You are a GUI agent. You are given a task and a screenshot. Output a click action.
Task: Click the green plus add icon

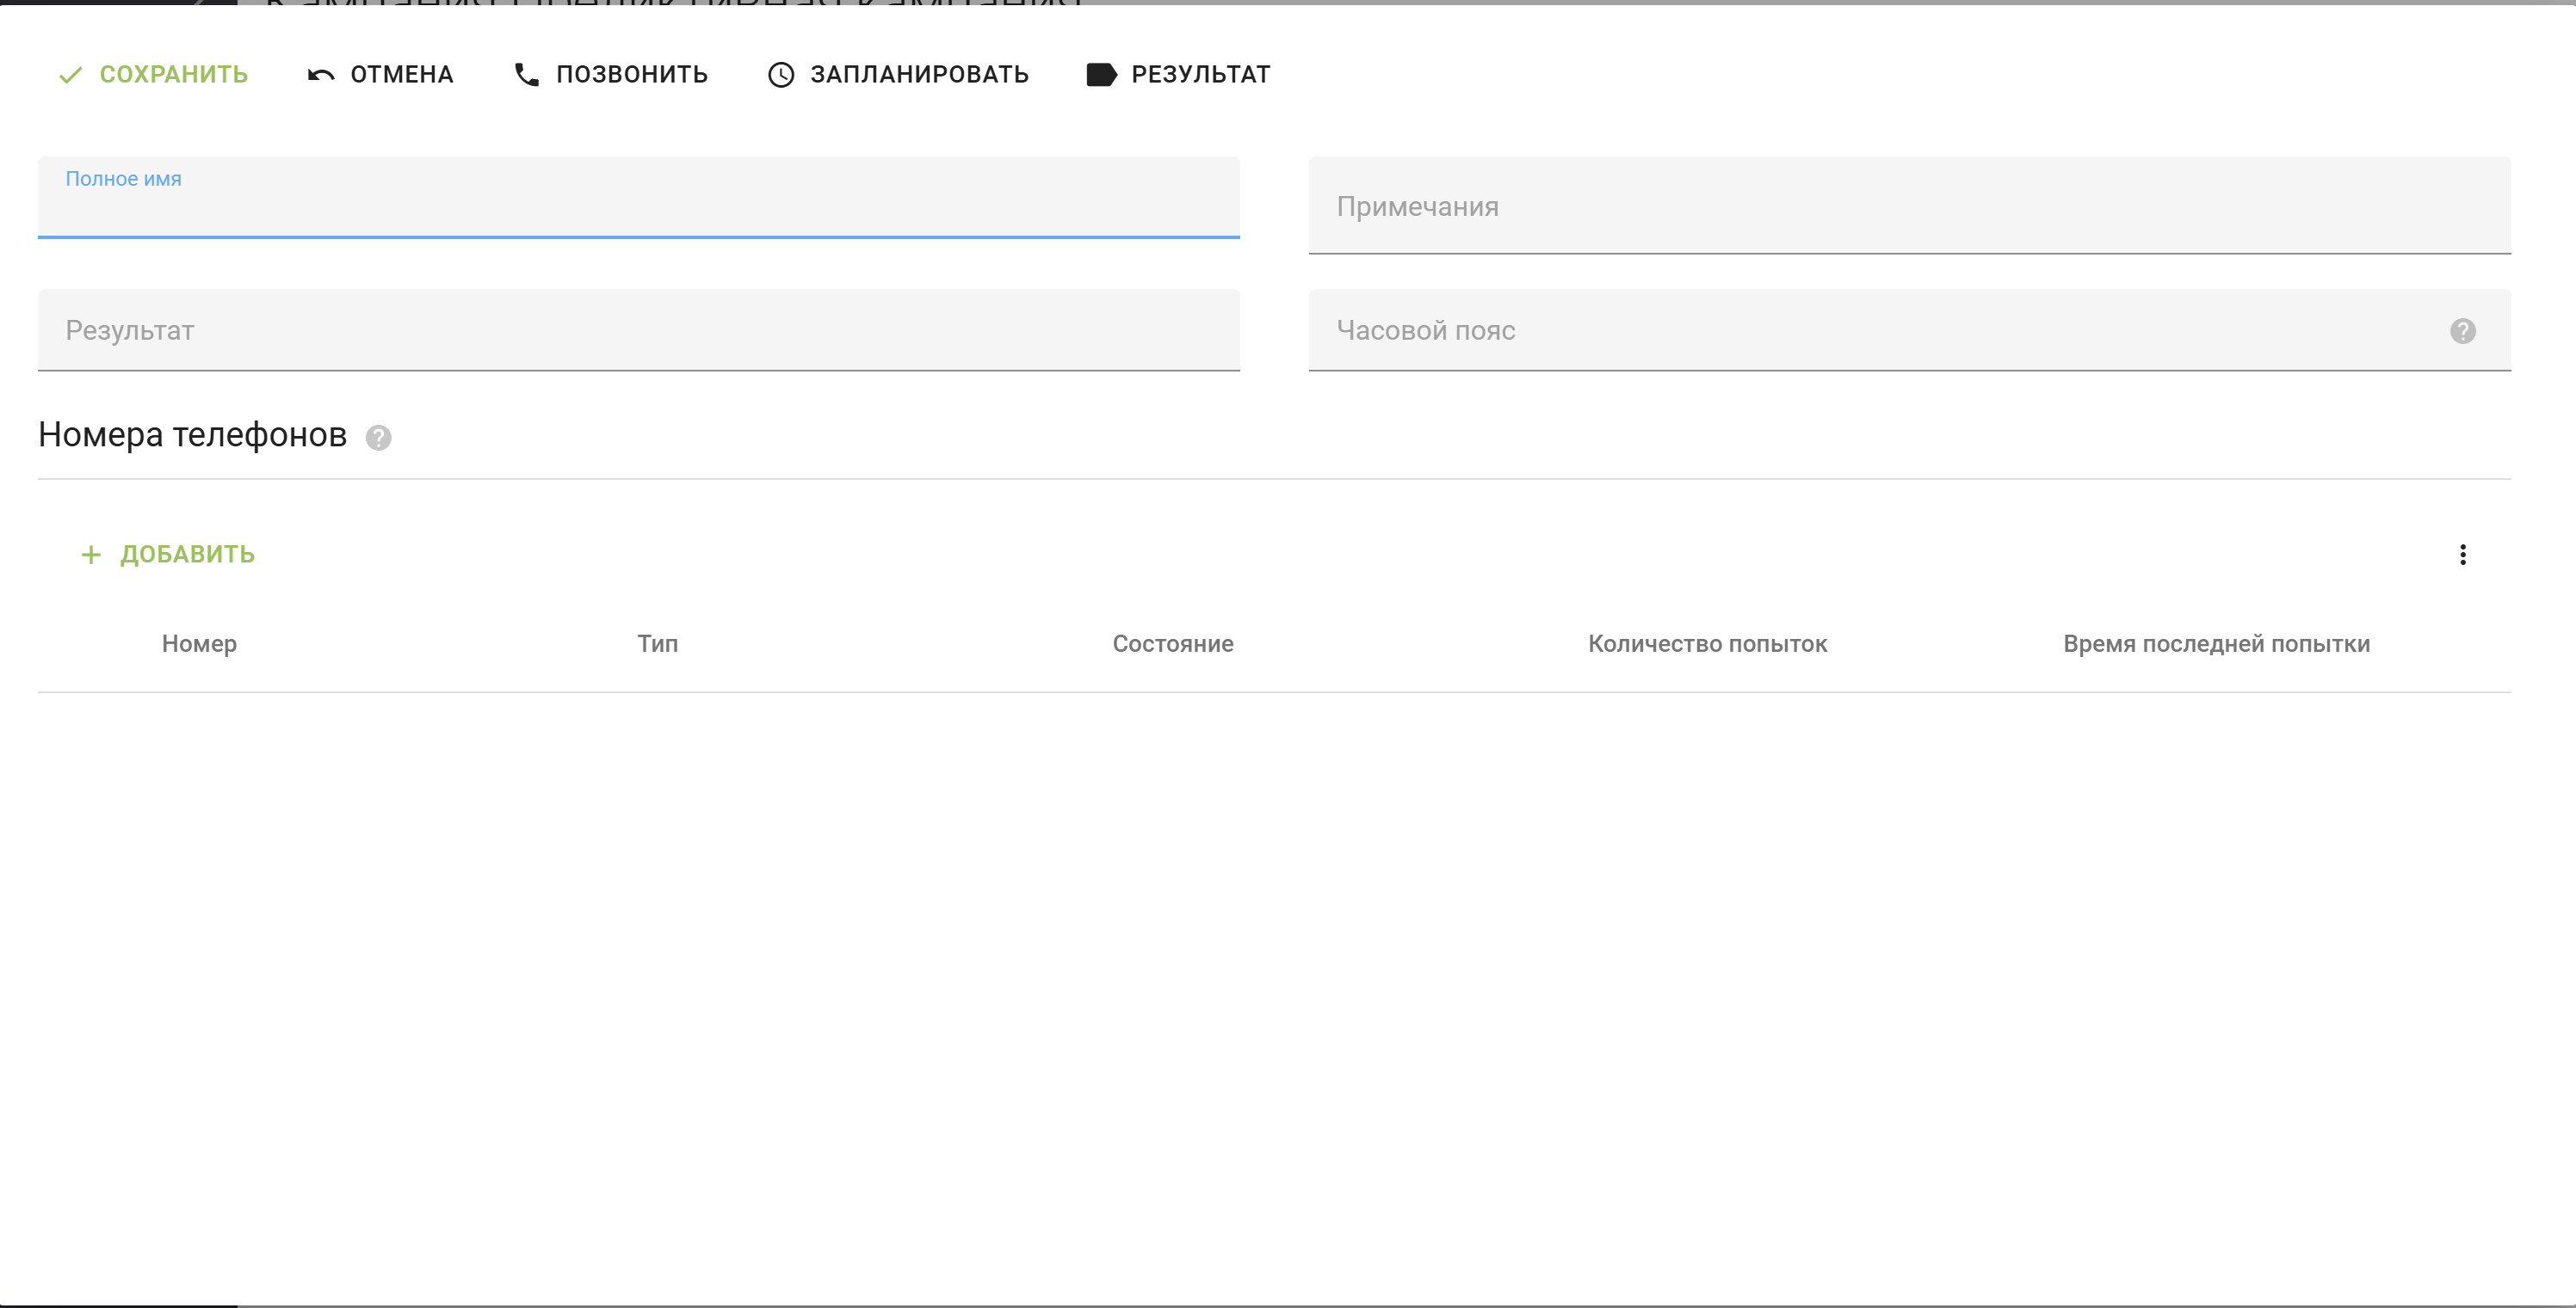point(91,555)
